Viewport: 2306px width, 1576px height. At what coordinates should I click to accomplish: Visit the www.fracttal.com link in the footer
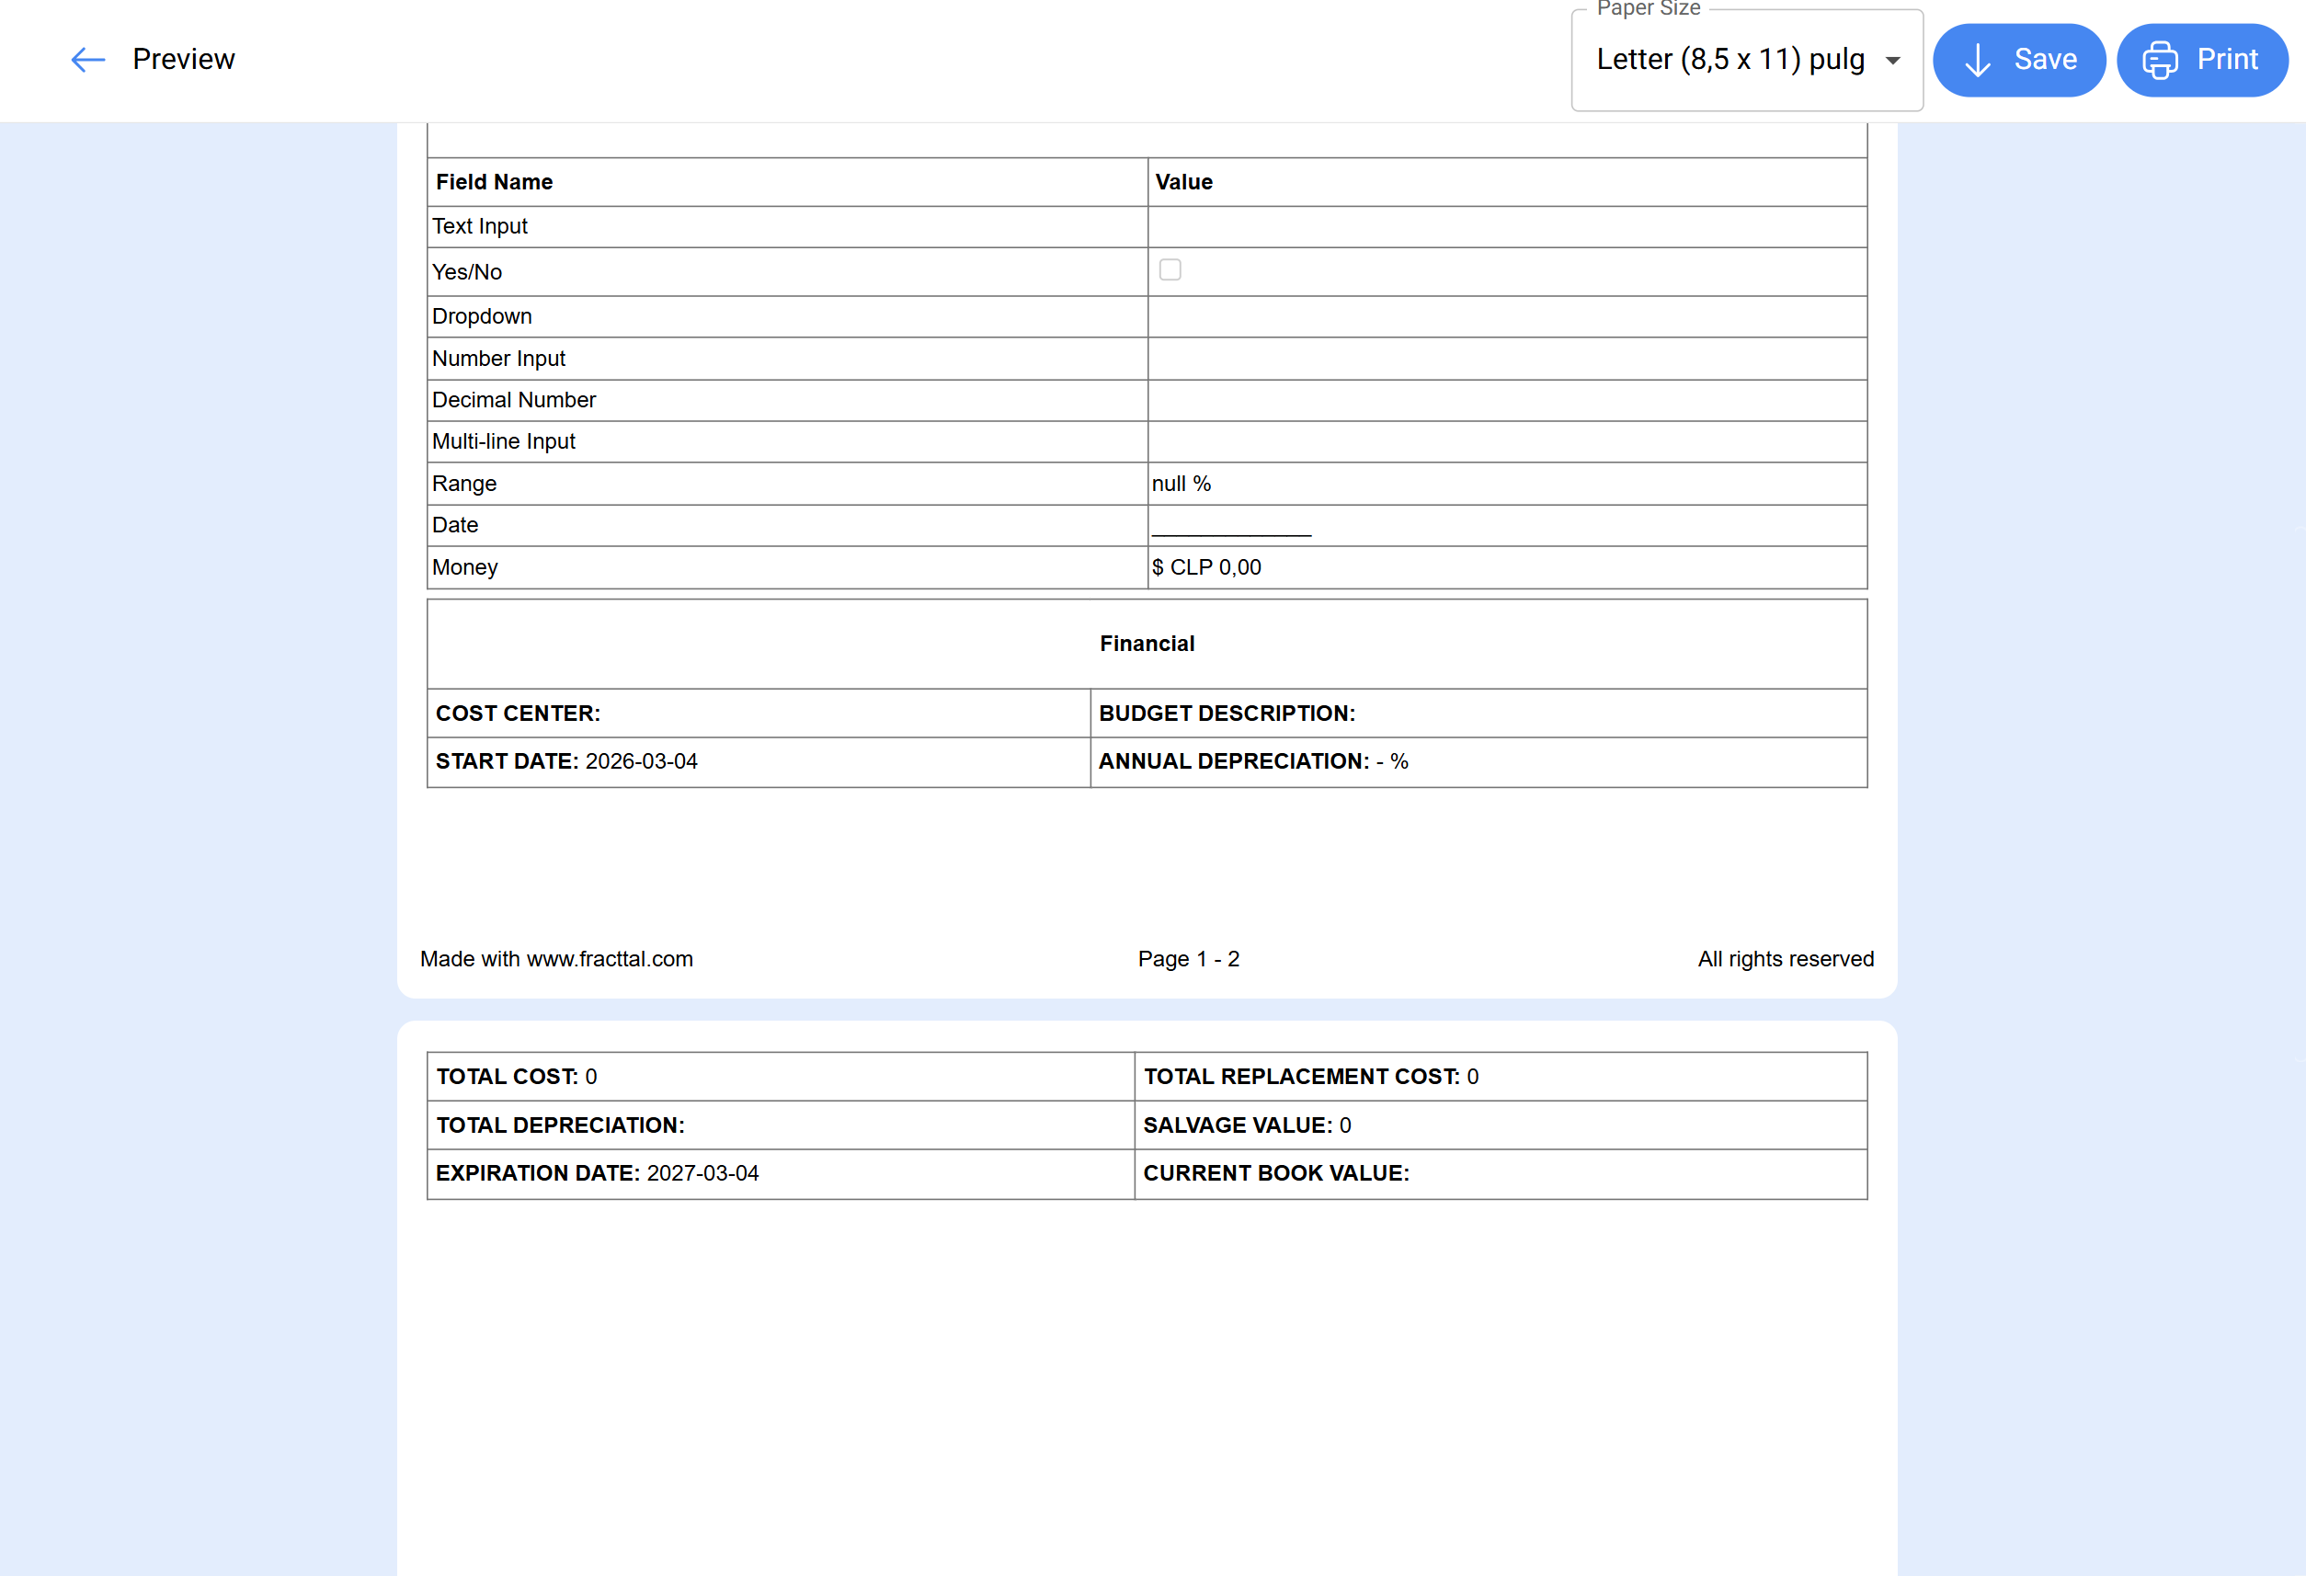[611, 959]
